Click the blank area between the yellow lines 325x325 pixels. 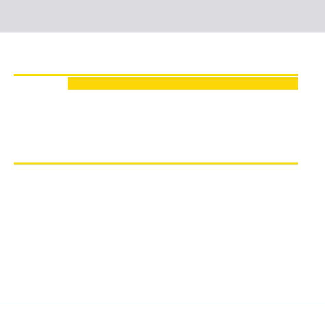coord(156,126)
